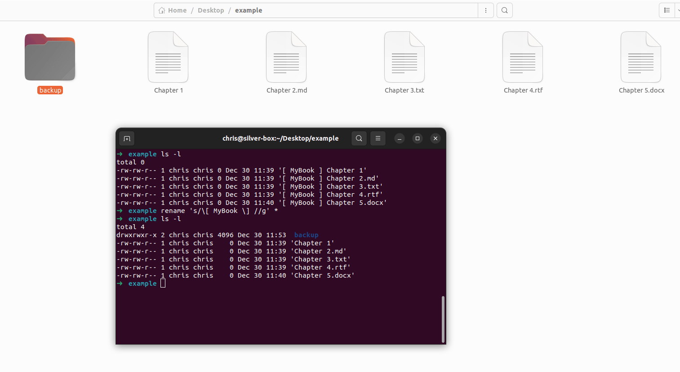
Task: Select the Chapter 5.docx file icon
Action: [x=640, y=57]
